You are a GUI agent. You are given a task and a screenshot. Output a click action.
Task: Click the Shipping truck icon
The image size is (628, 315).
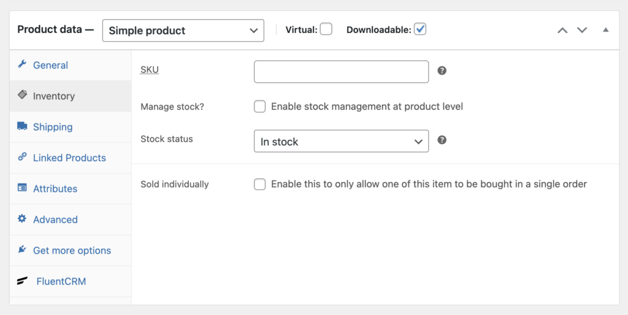point(22,126)
